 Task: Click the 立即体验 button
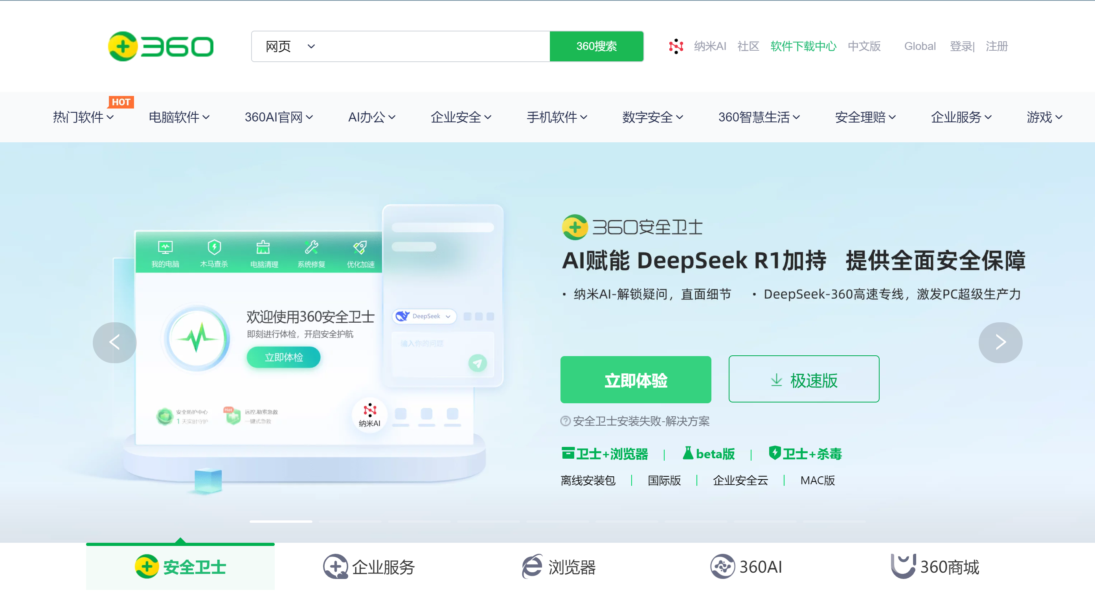636,380
